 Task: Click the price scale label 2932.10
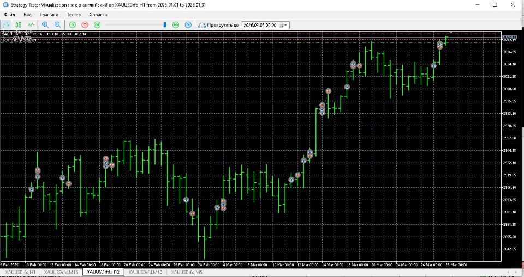pyautogui.click(x=510, y=163)
